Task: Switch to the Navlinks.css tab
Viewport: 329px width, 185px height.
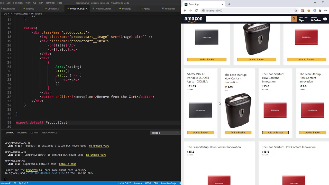Action: pyautogui.click(x=9, y=8)
